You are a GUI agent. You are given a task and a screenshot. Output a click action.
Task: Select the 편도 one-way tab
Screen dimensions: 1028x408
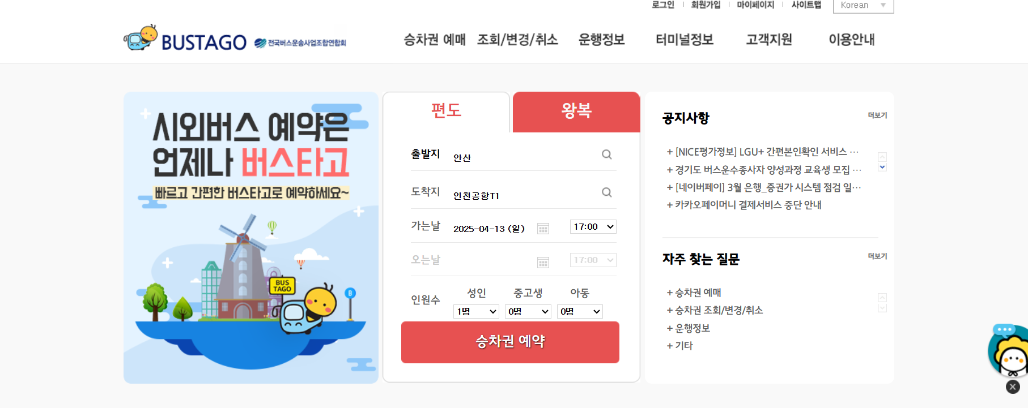(446, 112)
